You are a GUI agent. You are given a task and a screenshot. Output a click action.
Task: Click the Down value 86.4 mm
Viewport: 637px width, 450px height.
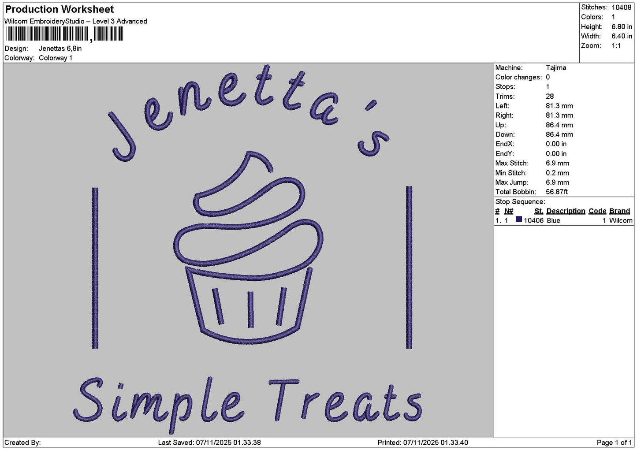559,134
